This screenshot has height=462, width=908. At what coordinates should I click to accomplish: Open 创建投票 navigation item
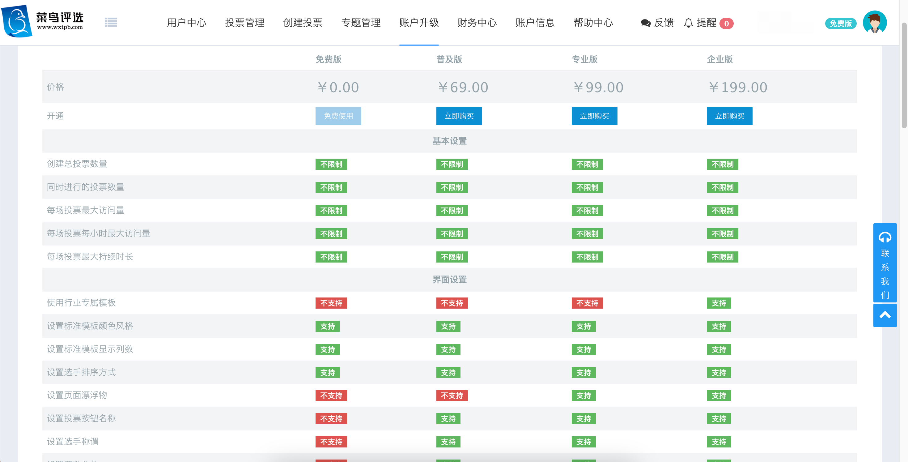(x=303, y=23)
